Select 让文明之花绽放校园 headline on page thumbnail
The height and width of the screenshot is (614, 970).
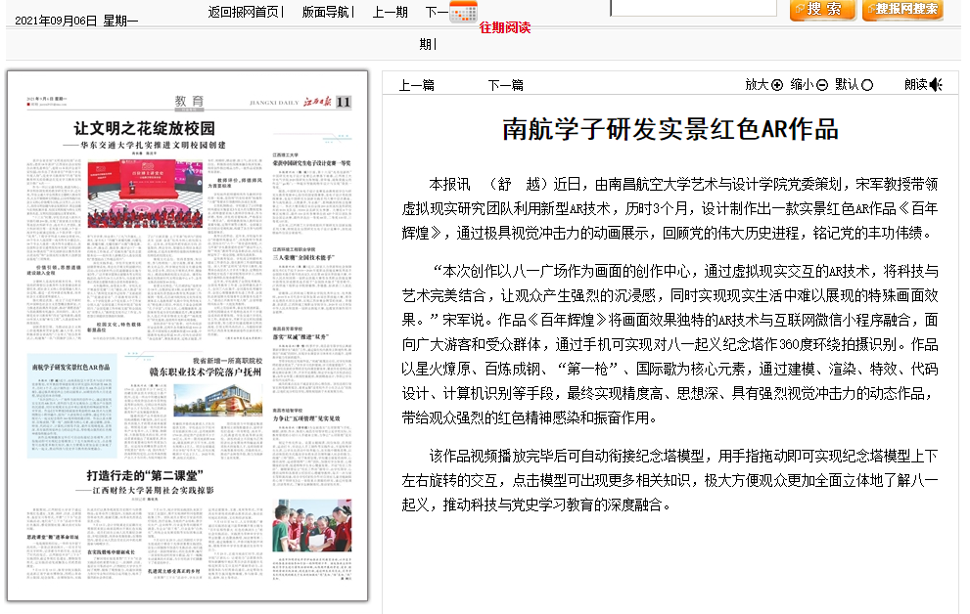144,129
